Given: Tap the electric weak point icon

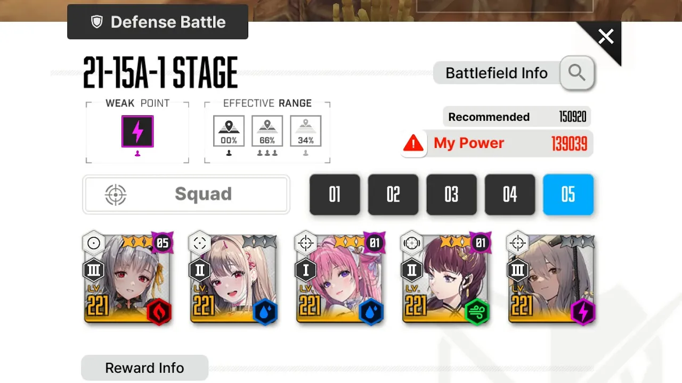Looking at the screenshot, I should (x=137, y=131).
